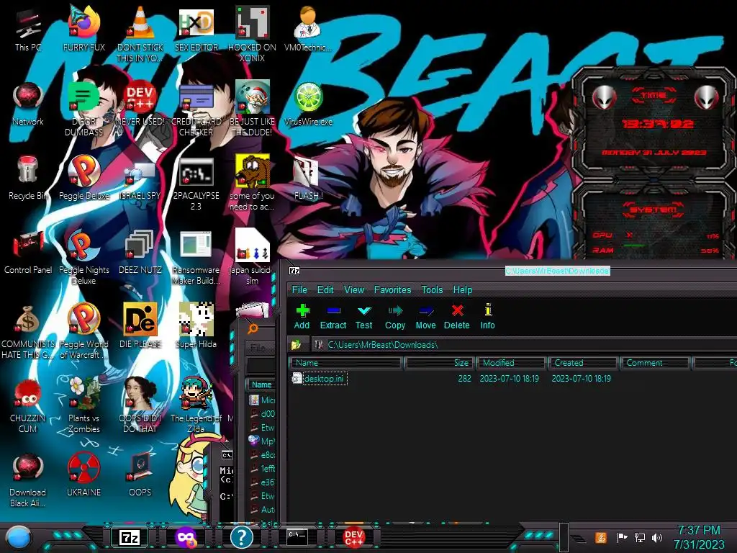Select the OOPS desktop icon
The height and width of the screenshot is (553, 737).
coord(140,475)
